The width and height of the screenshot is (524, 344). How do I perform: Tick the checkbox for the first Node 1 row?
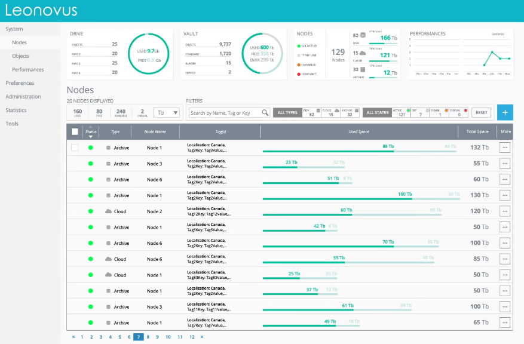[x=75, y=148]
